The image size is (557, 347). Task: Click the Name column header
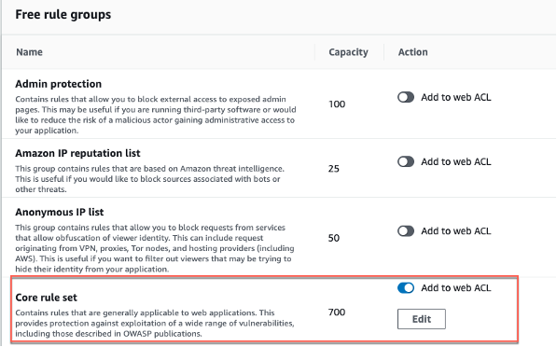click(x=29, y=52)
